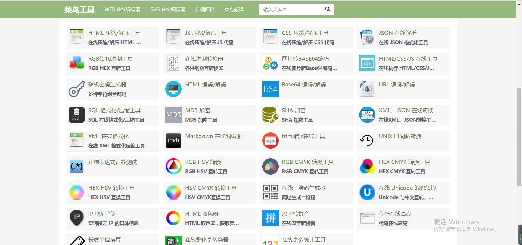The width and height of the screenshot is (522, 245).
Task: Click the MD5 encryption icon
Action: [173, 115]
